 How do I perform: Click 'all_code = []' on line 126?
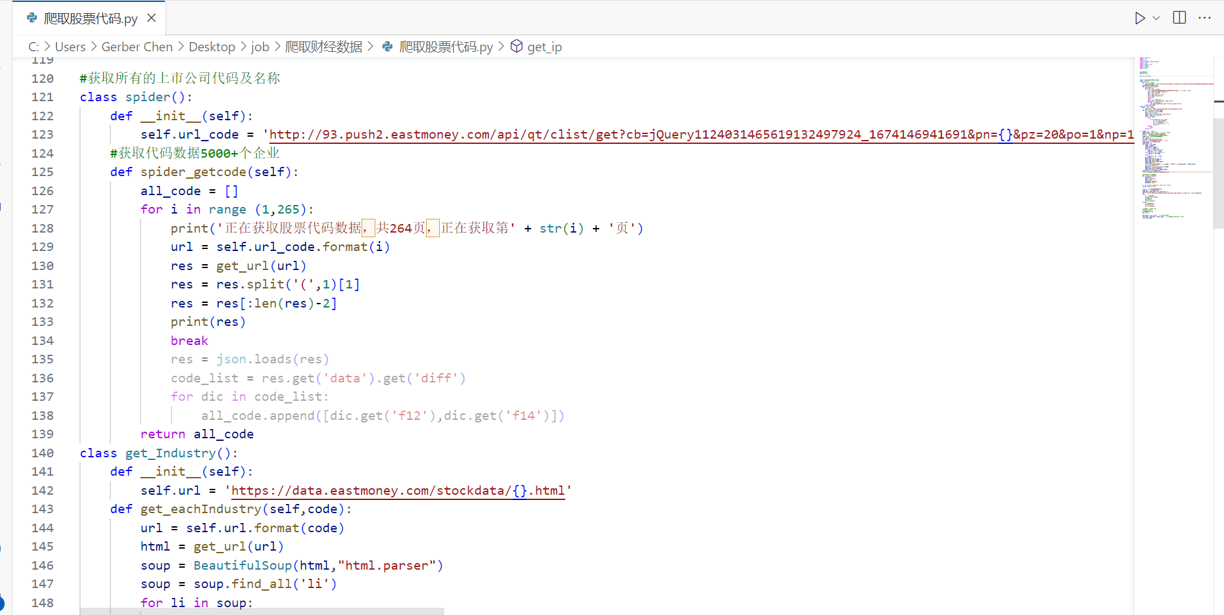tap(189, 191)
